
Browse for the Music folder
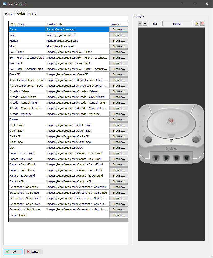[118, 46]
